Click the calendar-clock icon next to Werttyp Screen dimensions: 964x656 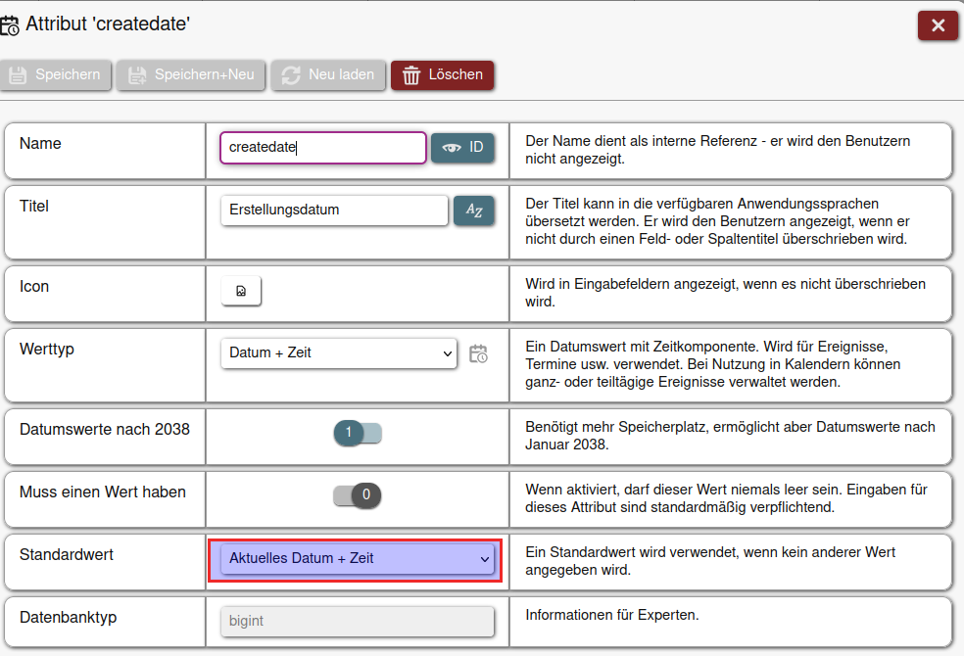coord(478,353)
